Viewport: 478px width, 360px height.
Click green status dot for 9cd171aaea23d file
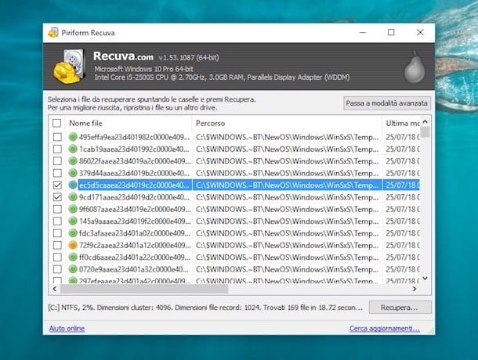point(73,197)
